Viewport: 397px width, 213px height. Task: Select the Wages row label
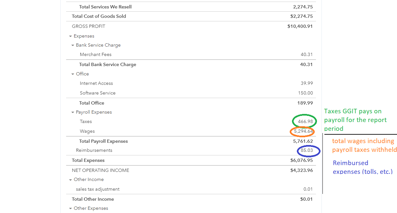click(x=87, y=131)
